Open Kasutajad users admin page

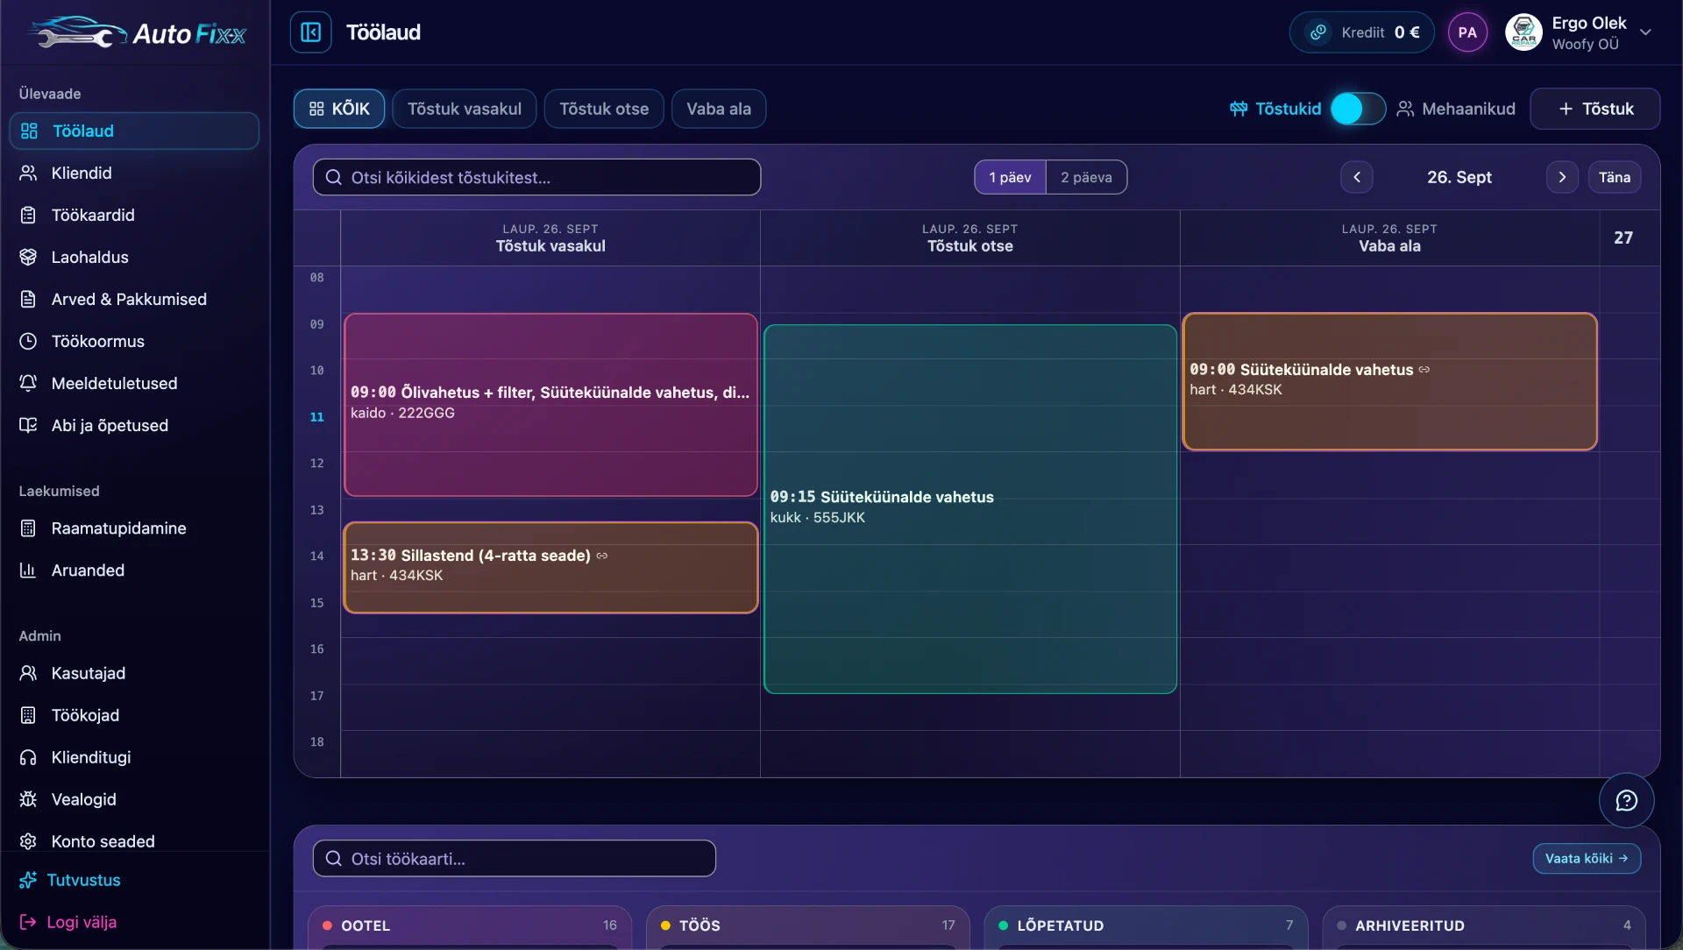click(134, 673)
